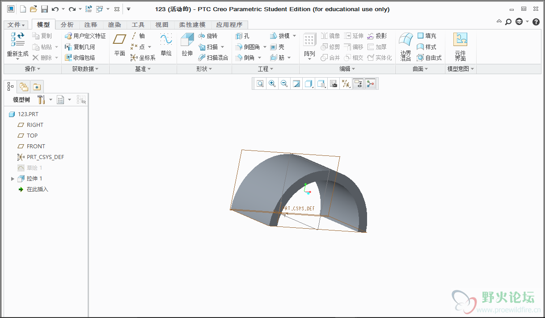
Task: Select the 样式 (Style) surface tool
Action: [427, 47]
